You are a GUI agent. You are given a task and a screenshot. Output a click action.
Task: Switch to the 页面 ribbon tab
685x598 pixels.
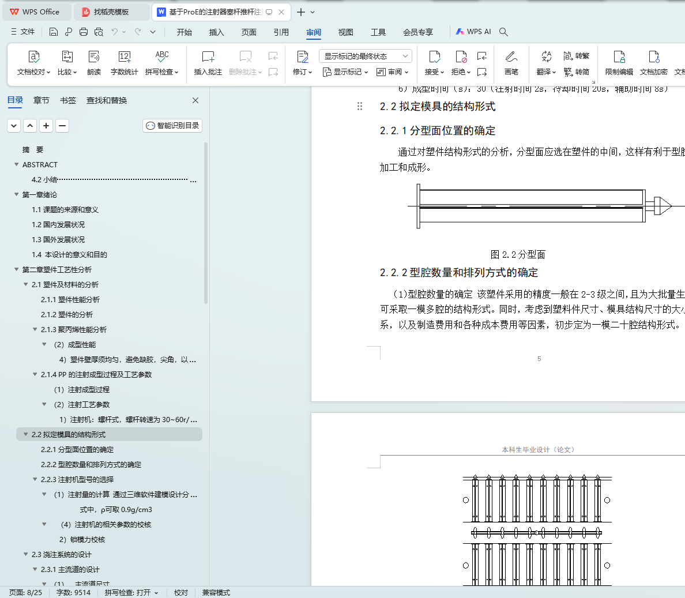[x=249, y=32]
